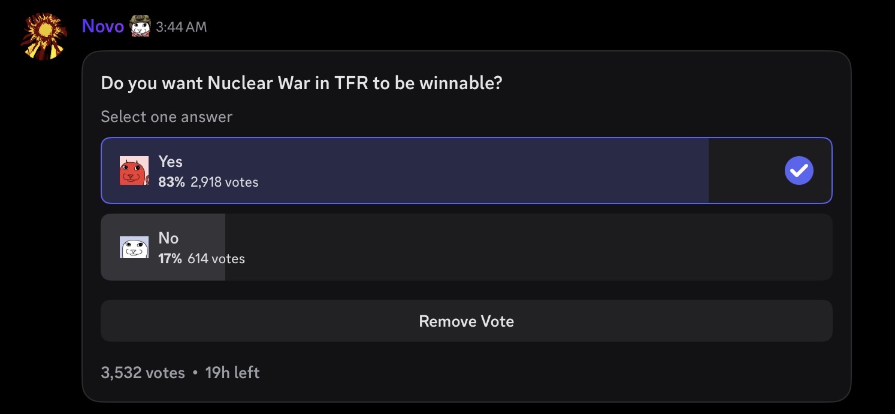
Task: Click the "19h left" remaining time
Action: pos(232,373)
